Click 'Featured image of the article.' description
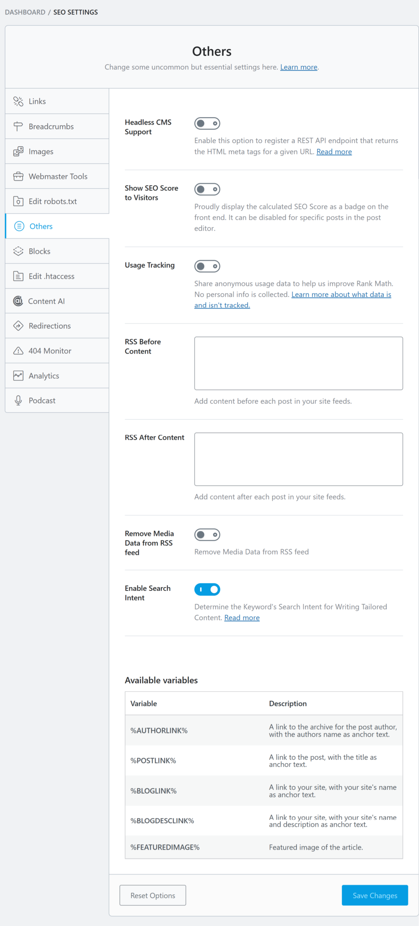Image resolution: width=419 pixels, height=926 pixels. tap(316, 847)
